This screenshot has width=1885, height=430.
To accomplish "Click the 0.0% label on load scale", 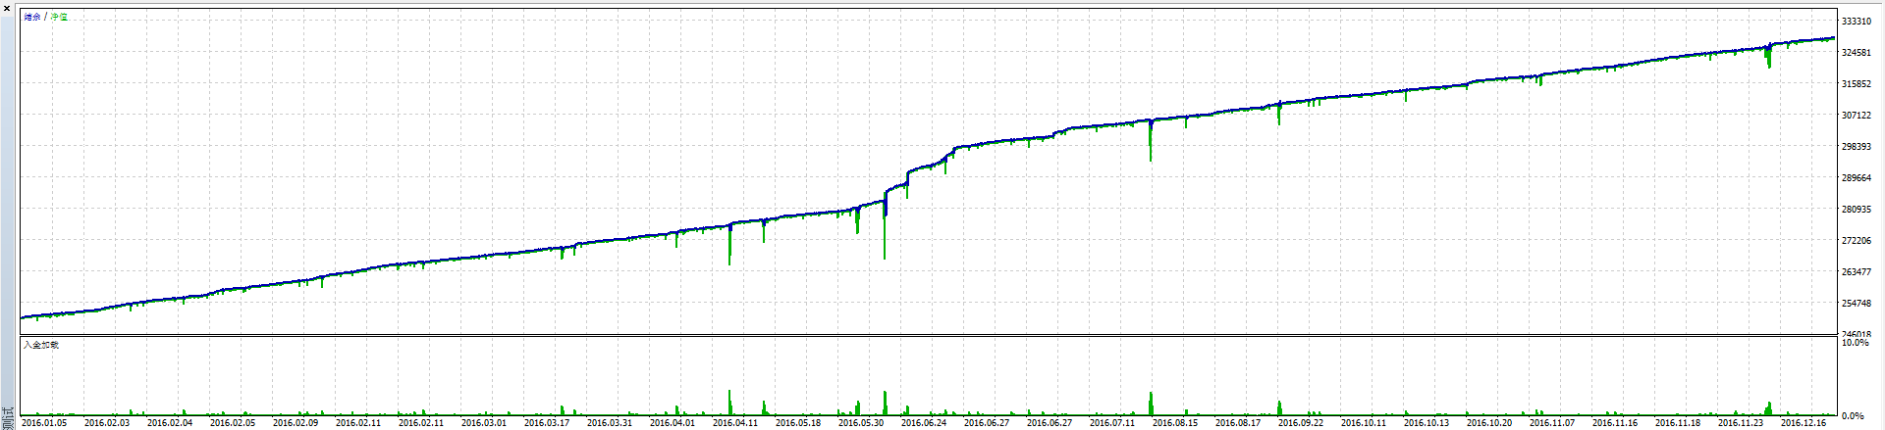I will [1853, 416].
